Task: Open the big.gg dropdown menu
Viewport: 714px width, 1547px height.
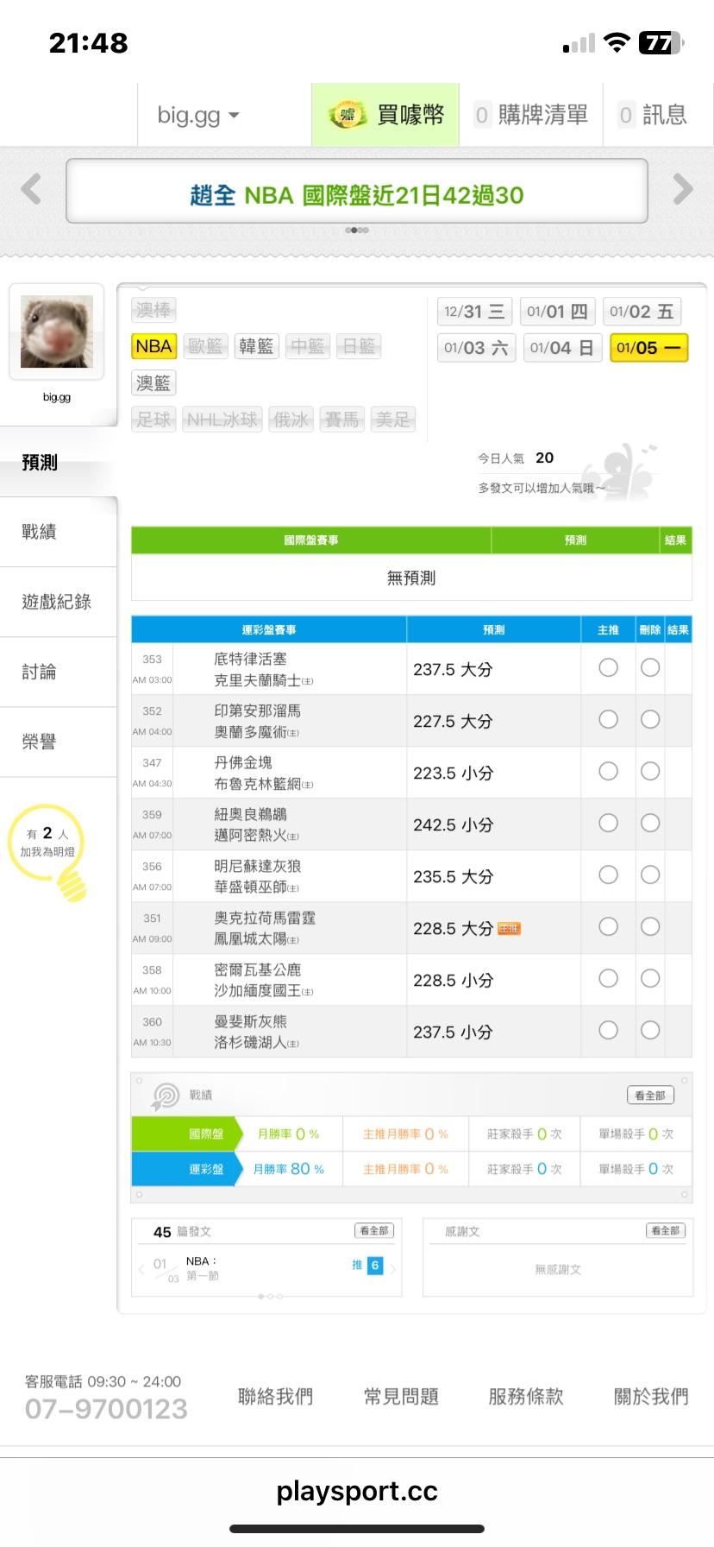Action: point(197,115)
